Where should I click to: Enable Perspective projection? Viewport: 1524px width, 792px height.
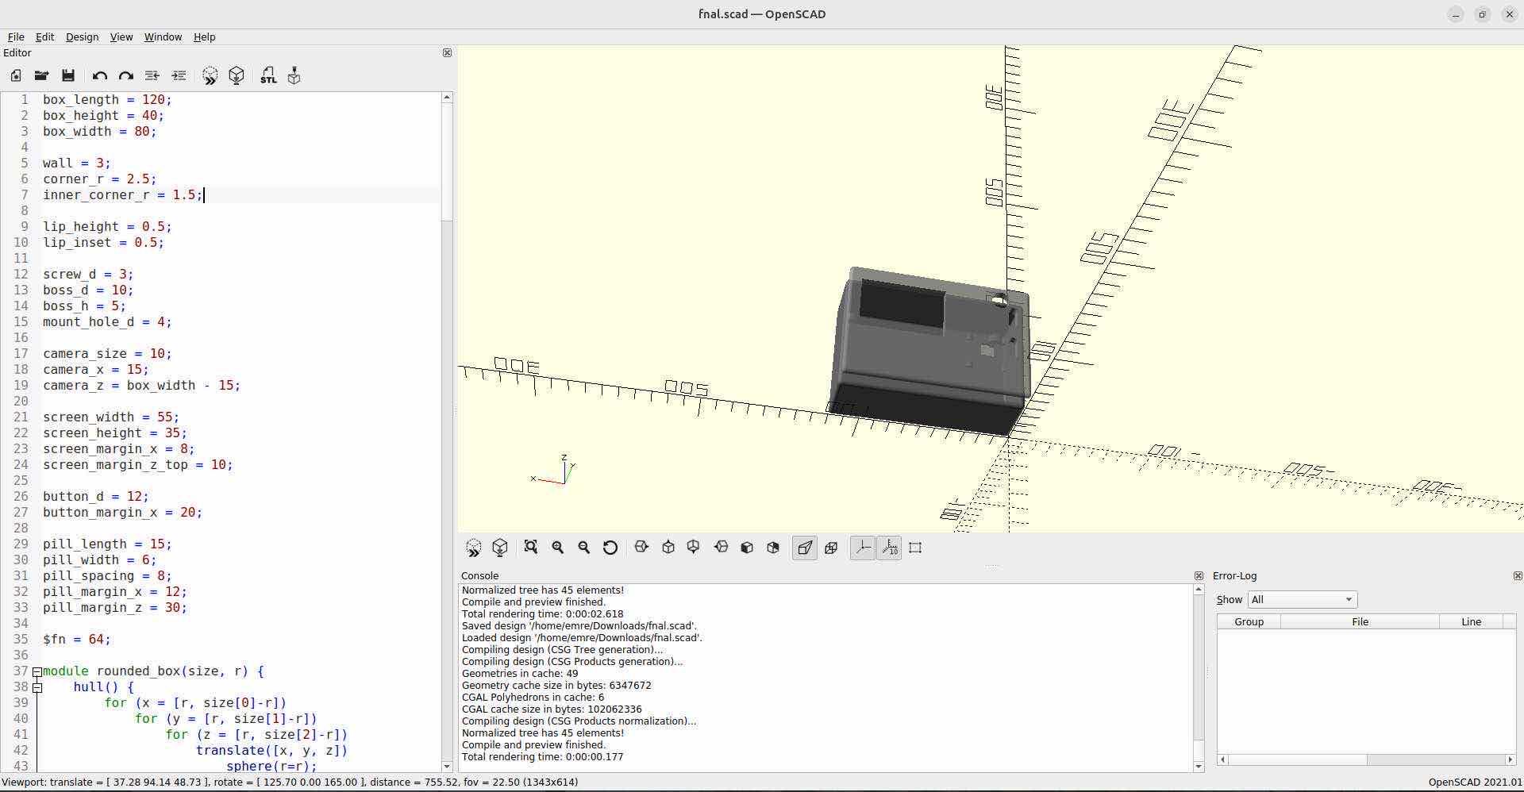pyautogui.click(x=805, y=548)
